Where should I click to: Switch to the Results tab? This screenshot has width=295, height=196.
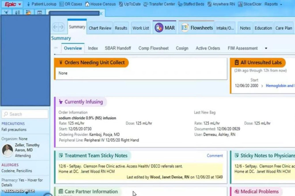click(x=121, y=28)
